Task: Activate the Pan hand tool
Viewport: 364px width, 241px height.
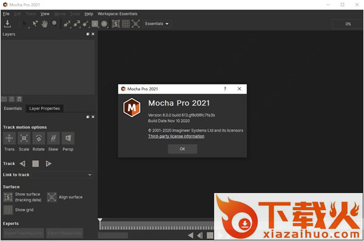Action: pyautogui.click(x=44, y=24)
